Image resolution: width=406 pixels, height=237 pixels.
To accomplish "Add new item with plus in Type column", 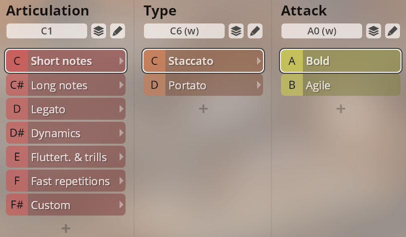I will click(203, 109).
